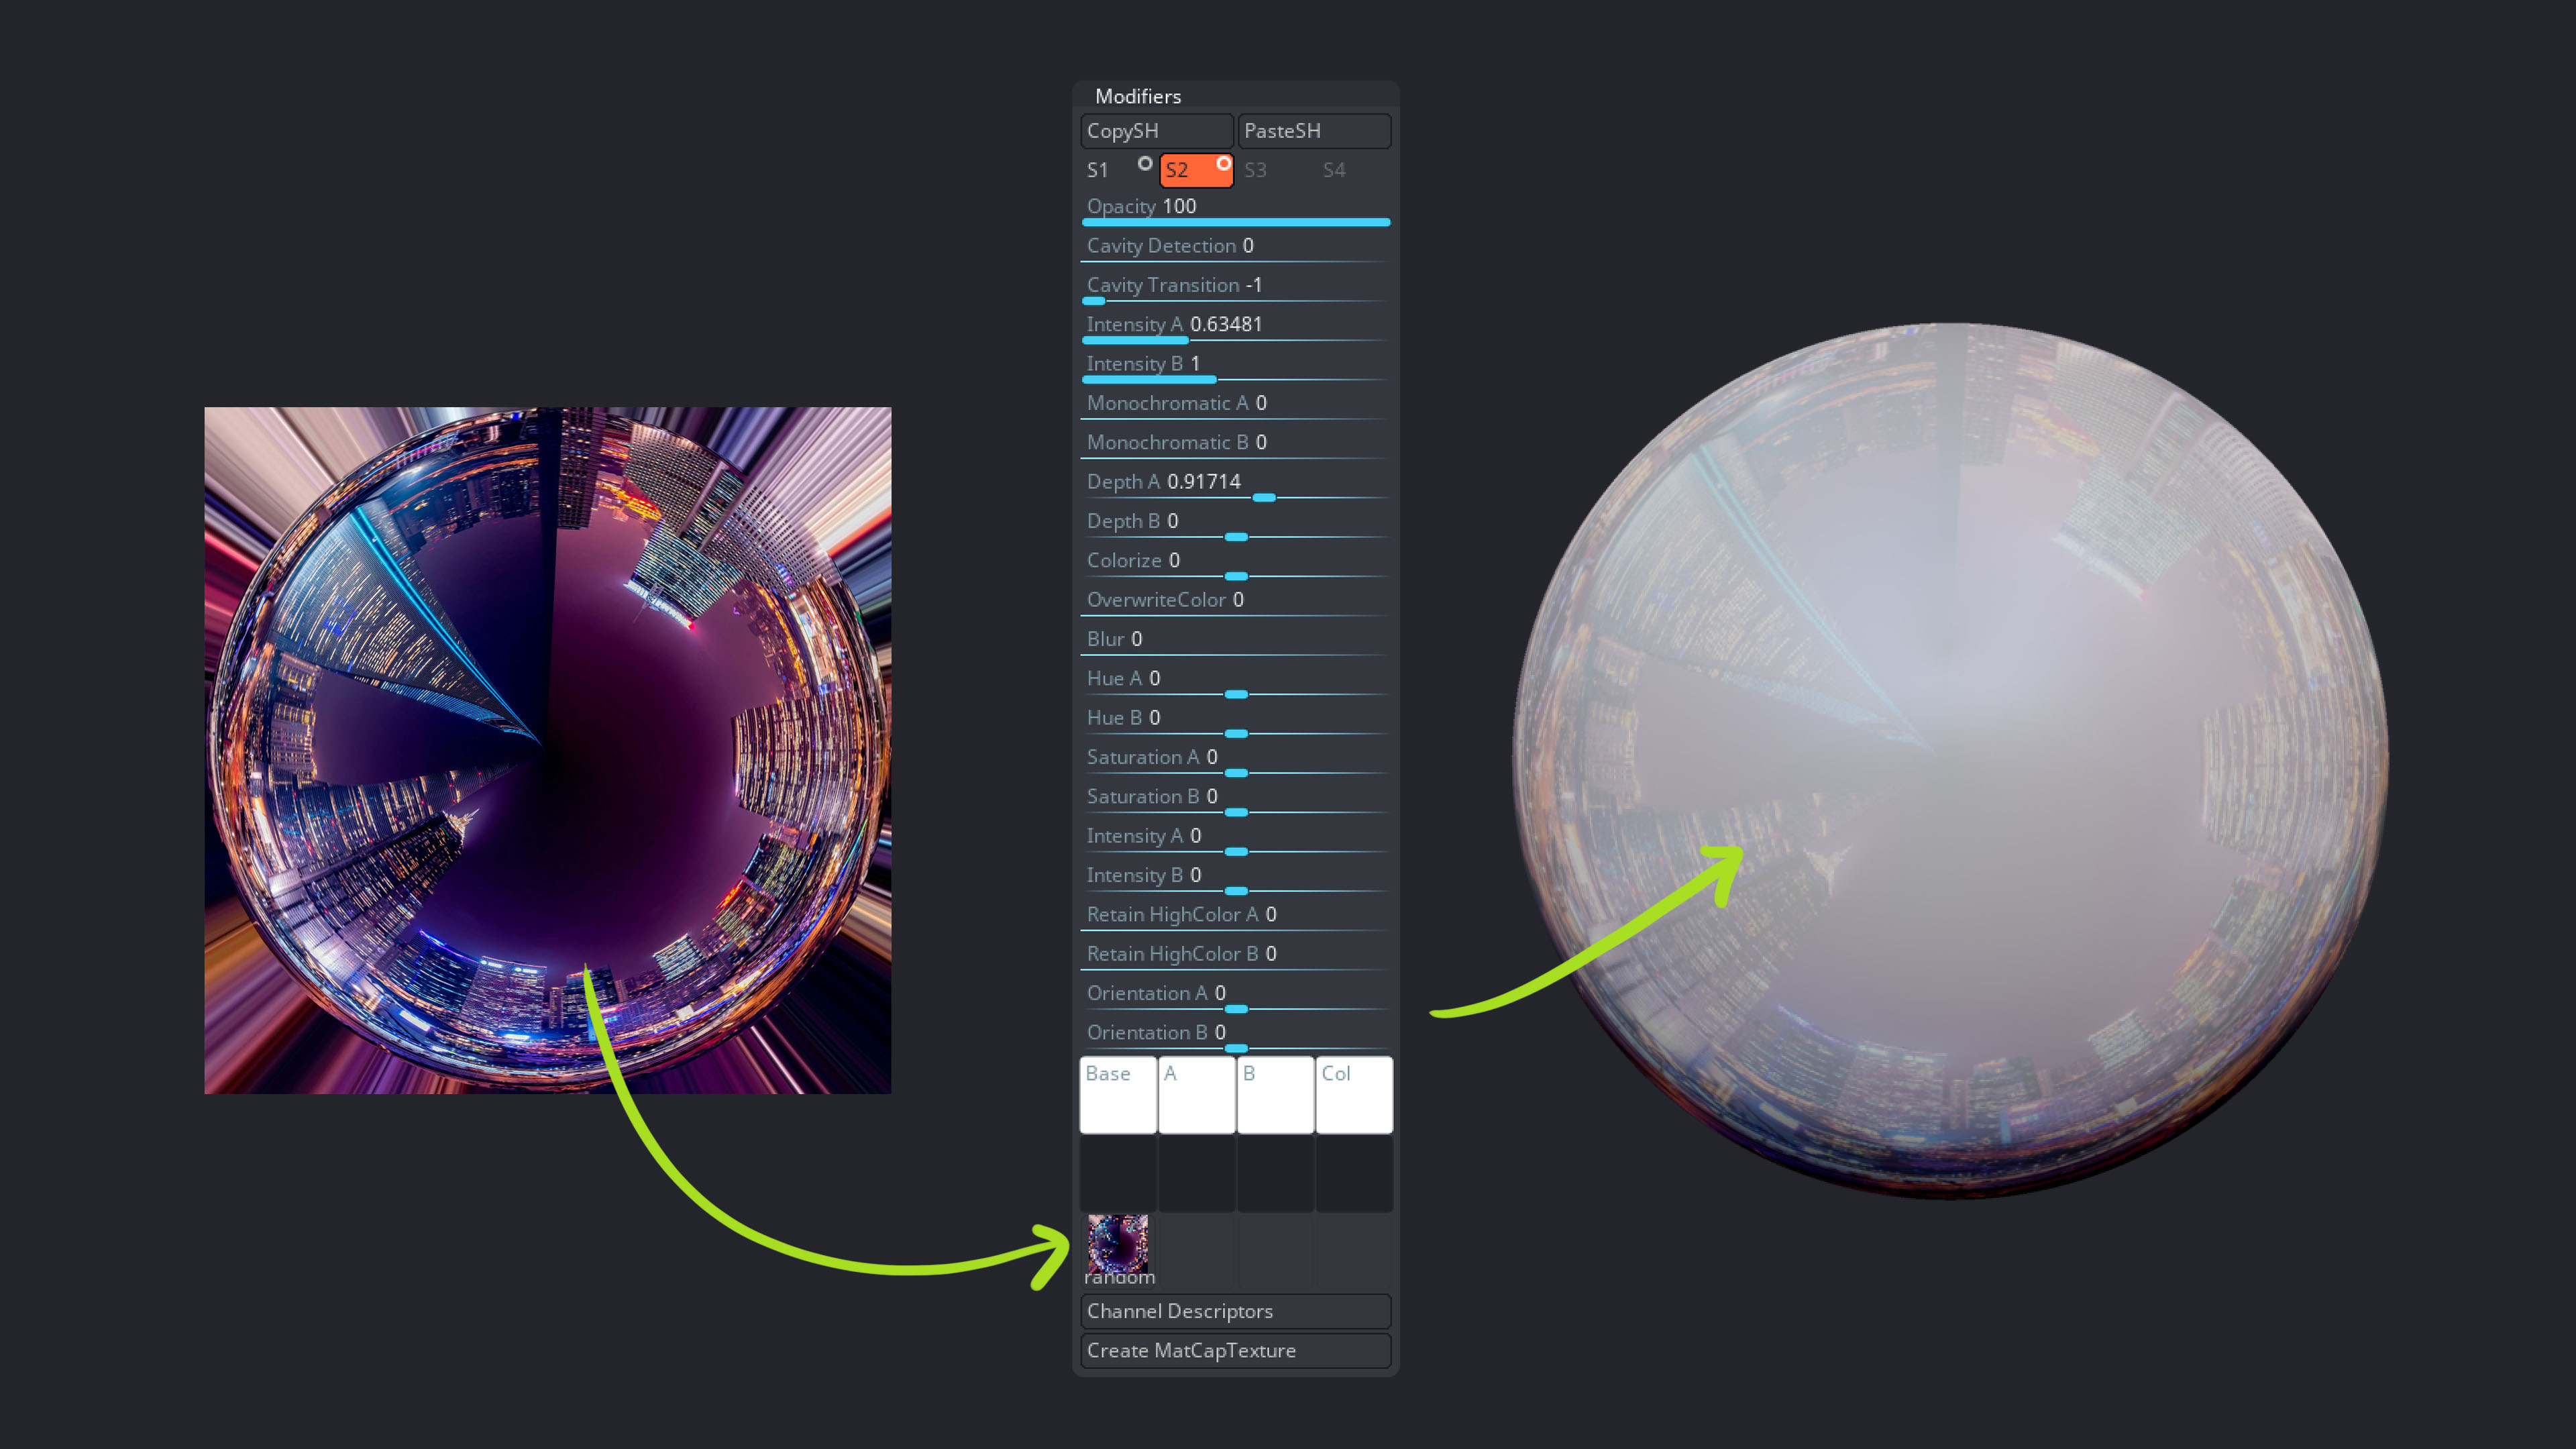Click the PasteSH button

coord(1314,131)
